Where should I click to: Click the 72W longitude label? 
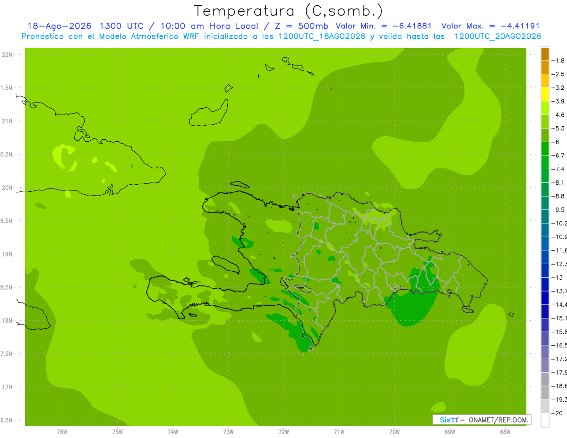[x=283, y=432]
